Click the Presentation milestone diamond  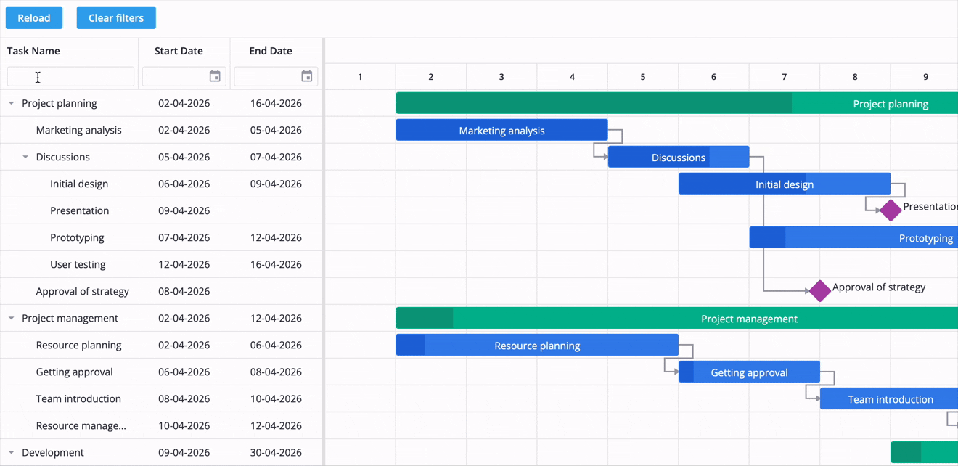pyautogui.click(x=889, y=210)
